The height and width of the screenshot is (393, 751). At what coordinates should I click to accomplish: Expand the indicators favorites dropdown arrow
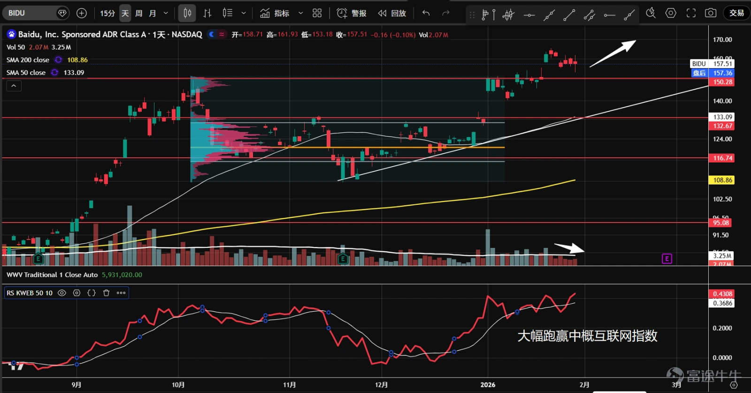[301, 13]
